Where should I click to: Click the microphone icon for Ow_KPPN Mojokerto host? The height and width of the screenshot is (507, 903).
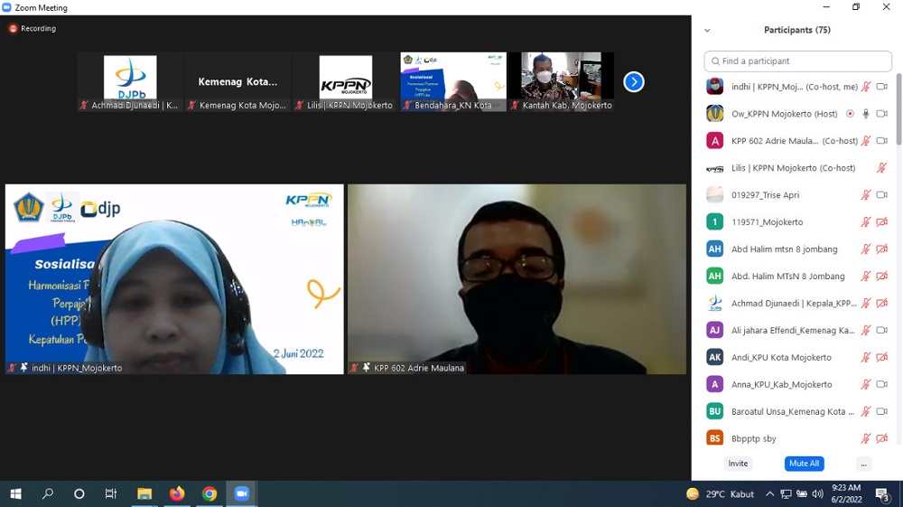[866, 114]
